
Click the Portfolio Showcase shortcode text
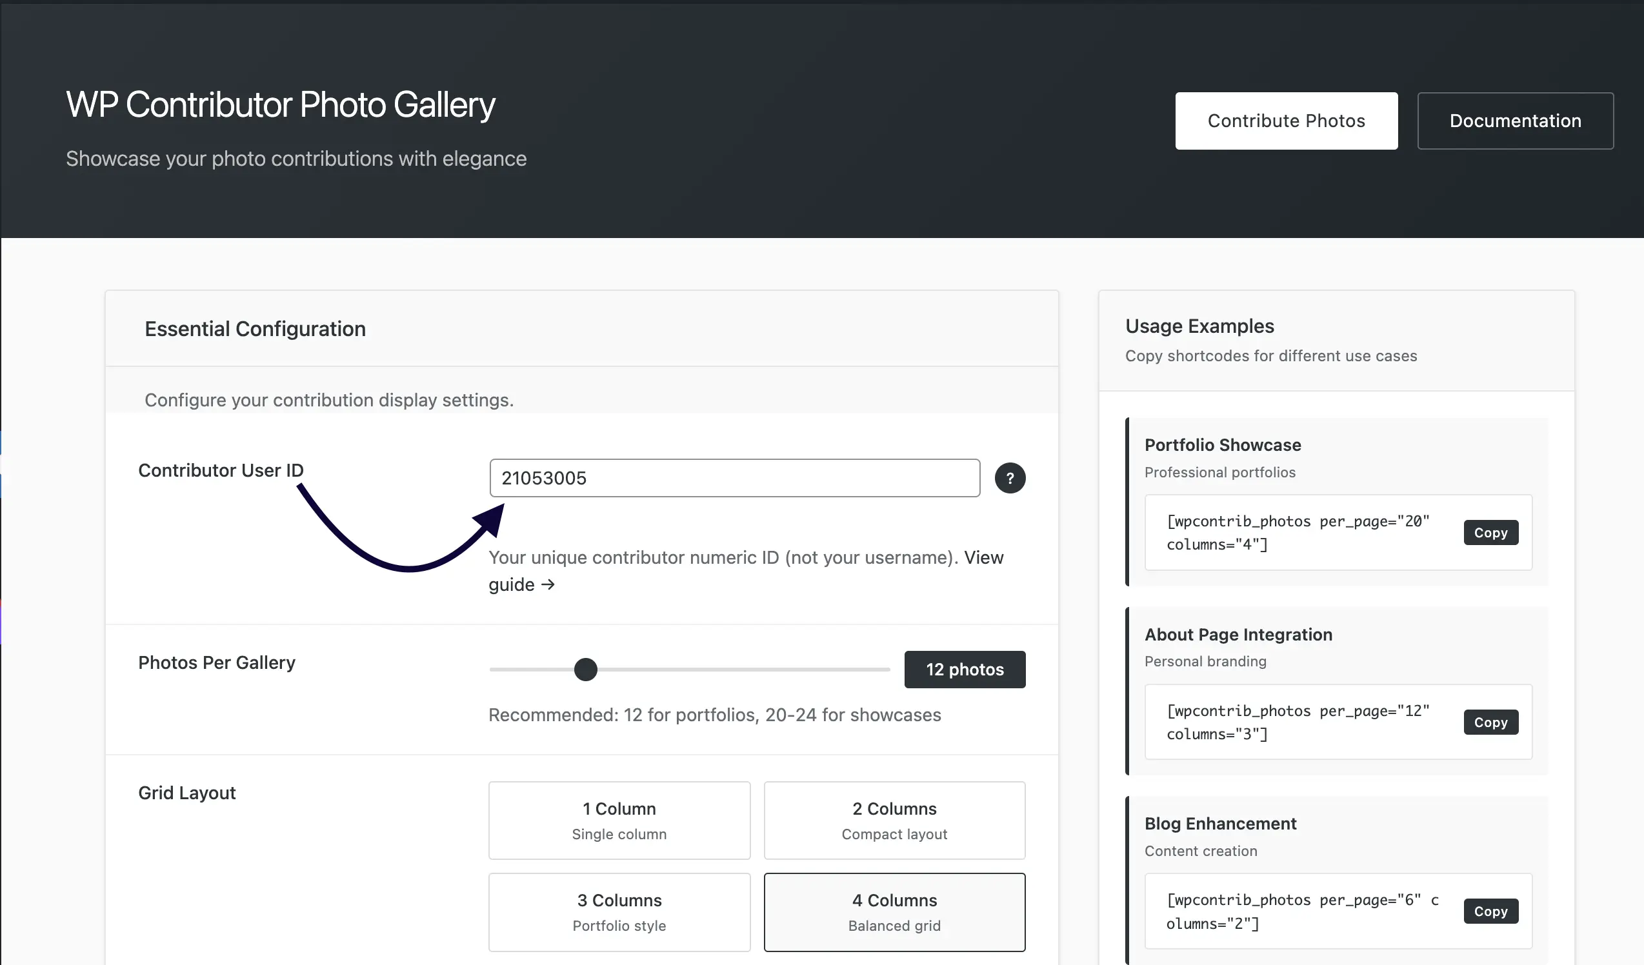coord(1297,533)
